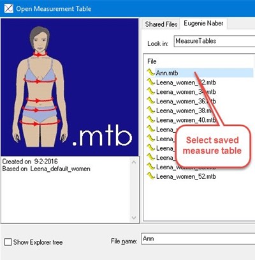Click the description box up arrow
Viewport: 255px width, 260px height.
[134, 162]
